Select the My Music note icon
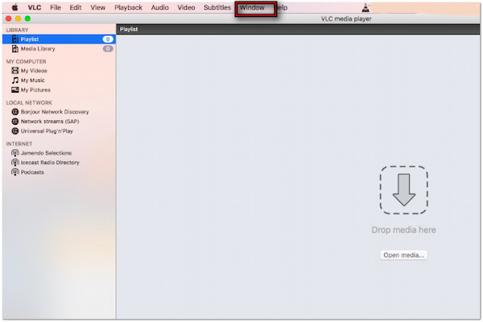483x322 pixels. pyautogui.click(x=14, y=80)
